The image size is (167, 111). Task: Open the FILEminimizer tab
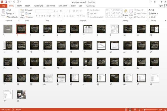[90, 6]
